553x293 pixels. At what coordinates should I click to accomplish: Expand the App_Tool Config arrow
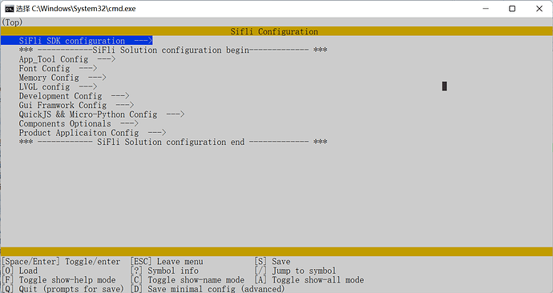106,59
